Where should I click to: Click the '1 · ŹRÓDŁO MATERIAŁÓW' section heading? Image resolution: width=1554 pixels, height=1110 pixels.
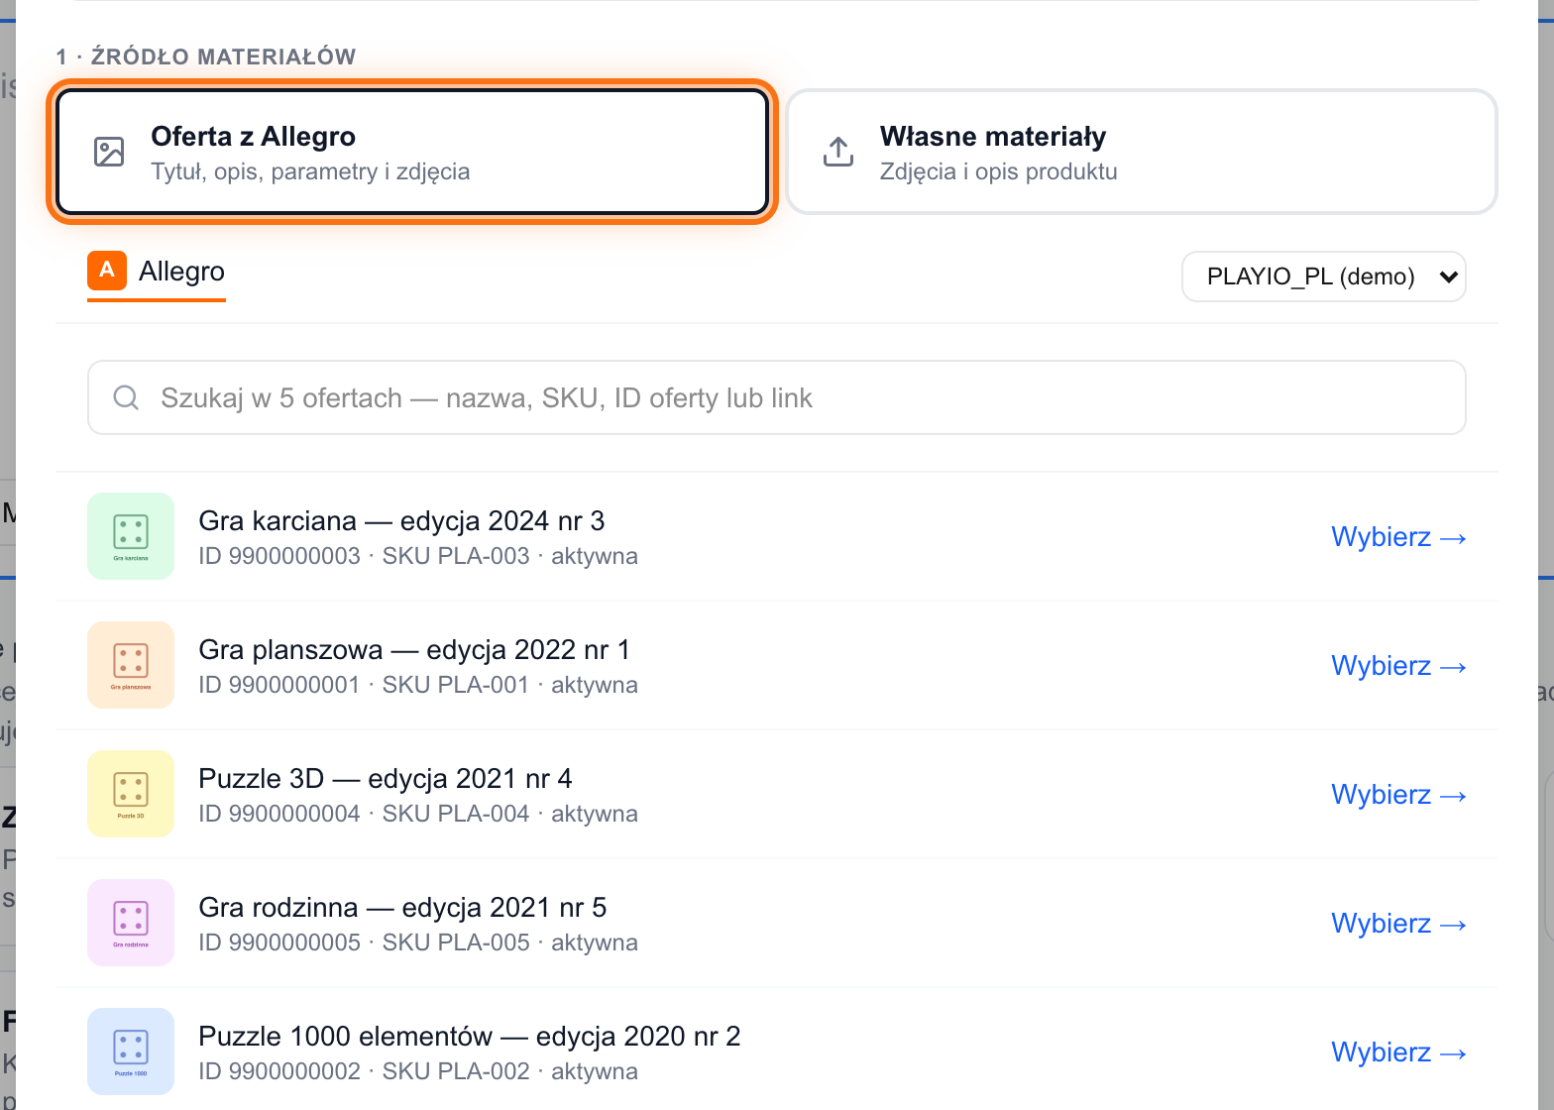coord(206,56)
